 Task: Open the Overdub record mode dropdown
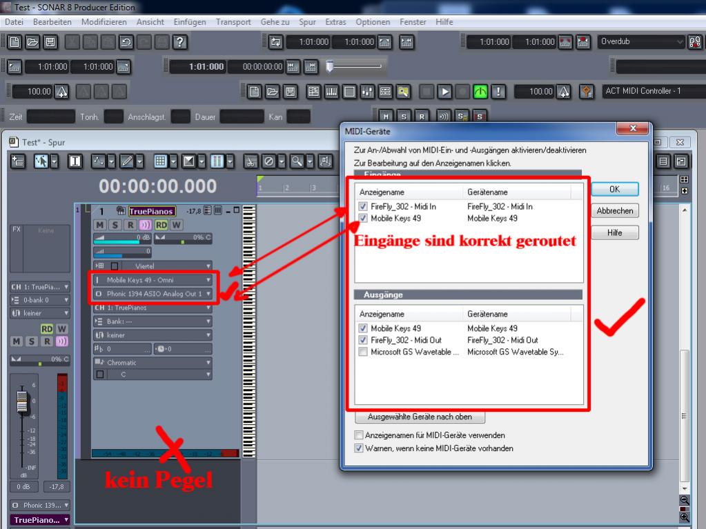641,41
